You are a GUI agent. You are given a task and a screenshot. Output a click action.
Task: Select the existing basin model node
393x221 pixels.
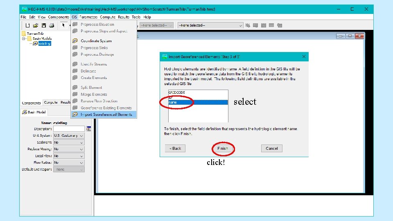pyautogui.click(x=45, y=43)
